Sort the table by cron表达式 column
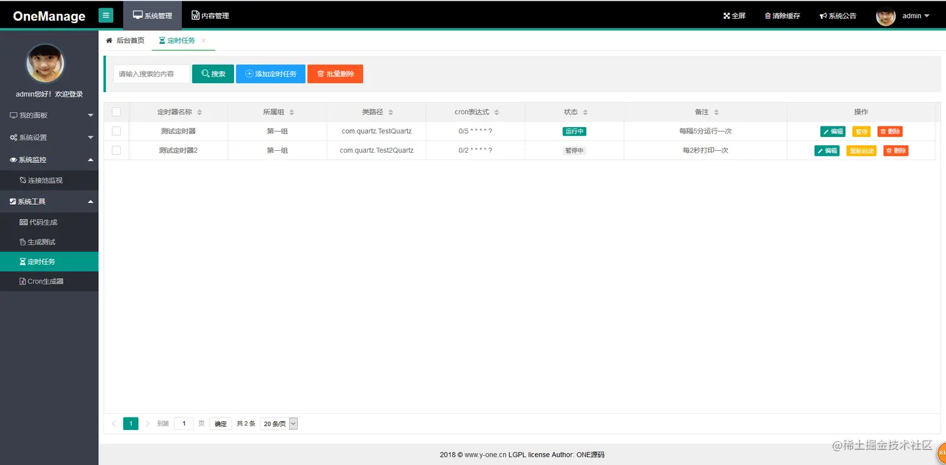This screenshot has width=946, height=465. pyautogui.click(x=475, y=111)
